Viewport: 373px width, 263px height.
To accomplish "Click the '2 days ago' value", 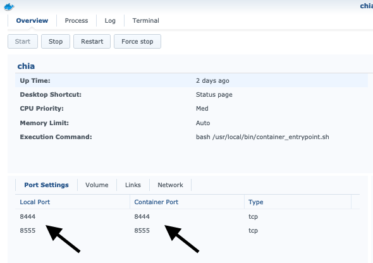I will tap(212, 81).
